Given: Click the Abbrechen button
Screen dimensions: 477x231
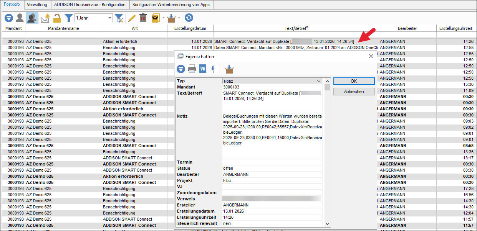Looking at the screenshot, I should click(354, 92).
